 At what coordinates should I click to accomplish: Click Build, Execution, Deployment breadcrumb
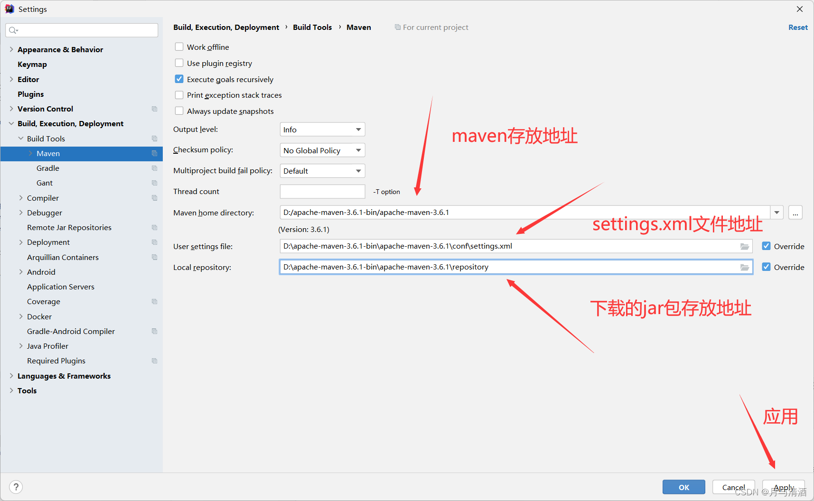226,27
